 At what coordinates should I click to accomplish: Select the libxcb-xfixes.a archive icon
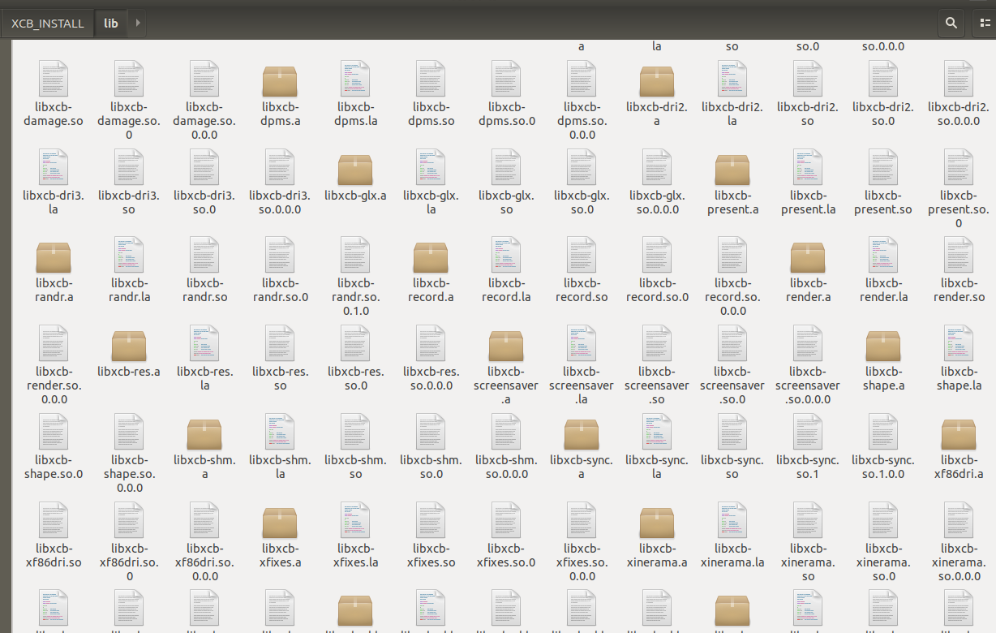click(x=280, y=522)
